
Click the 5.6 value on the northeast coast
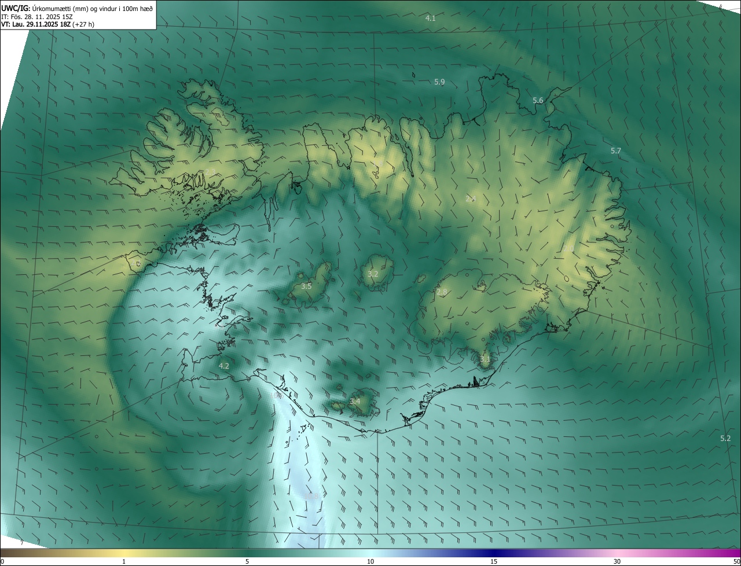tap(538, 101)
